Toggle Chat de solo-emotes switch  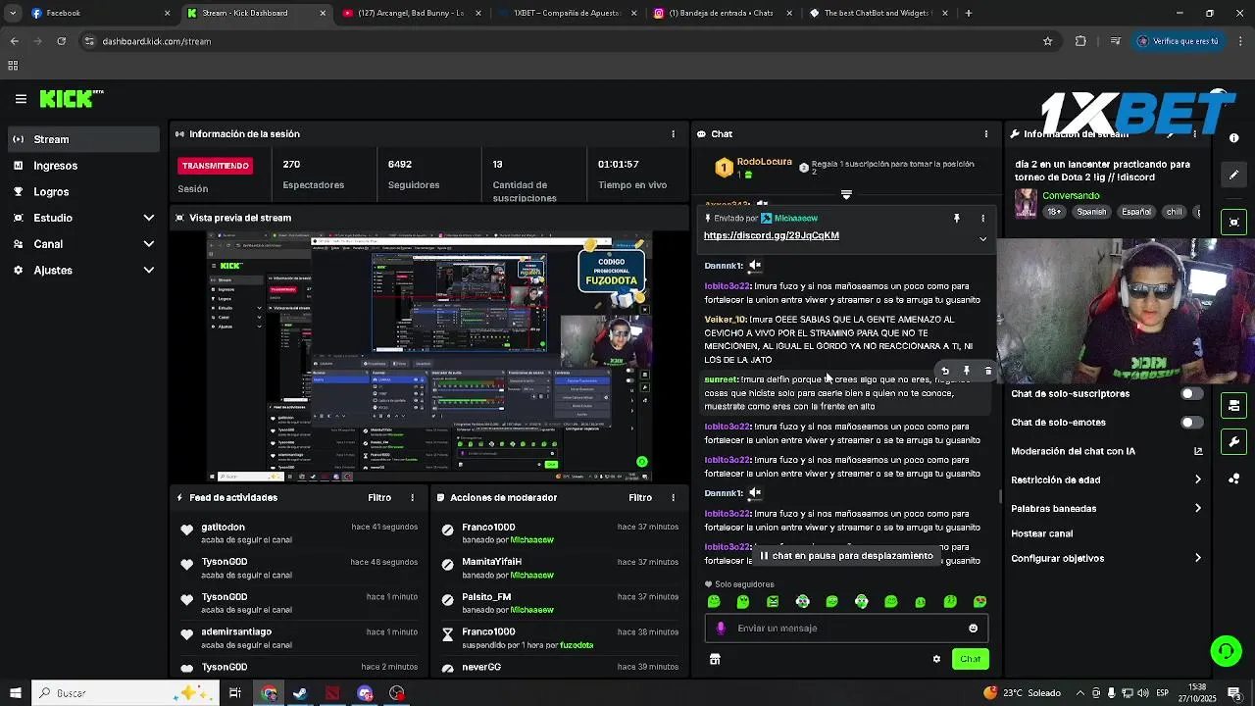(x=1191, y=423)
